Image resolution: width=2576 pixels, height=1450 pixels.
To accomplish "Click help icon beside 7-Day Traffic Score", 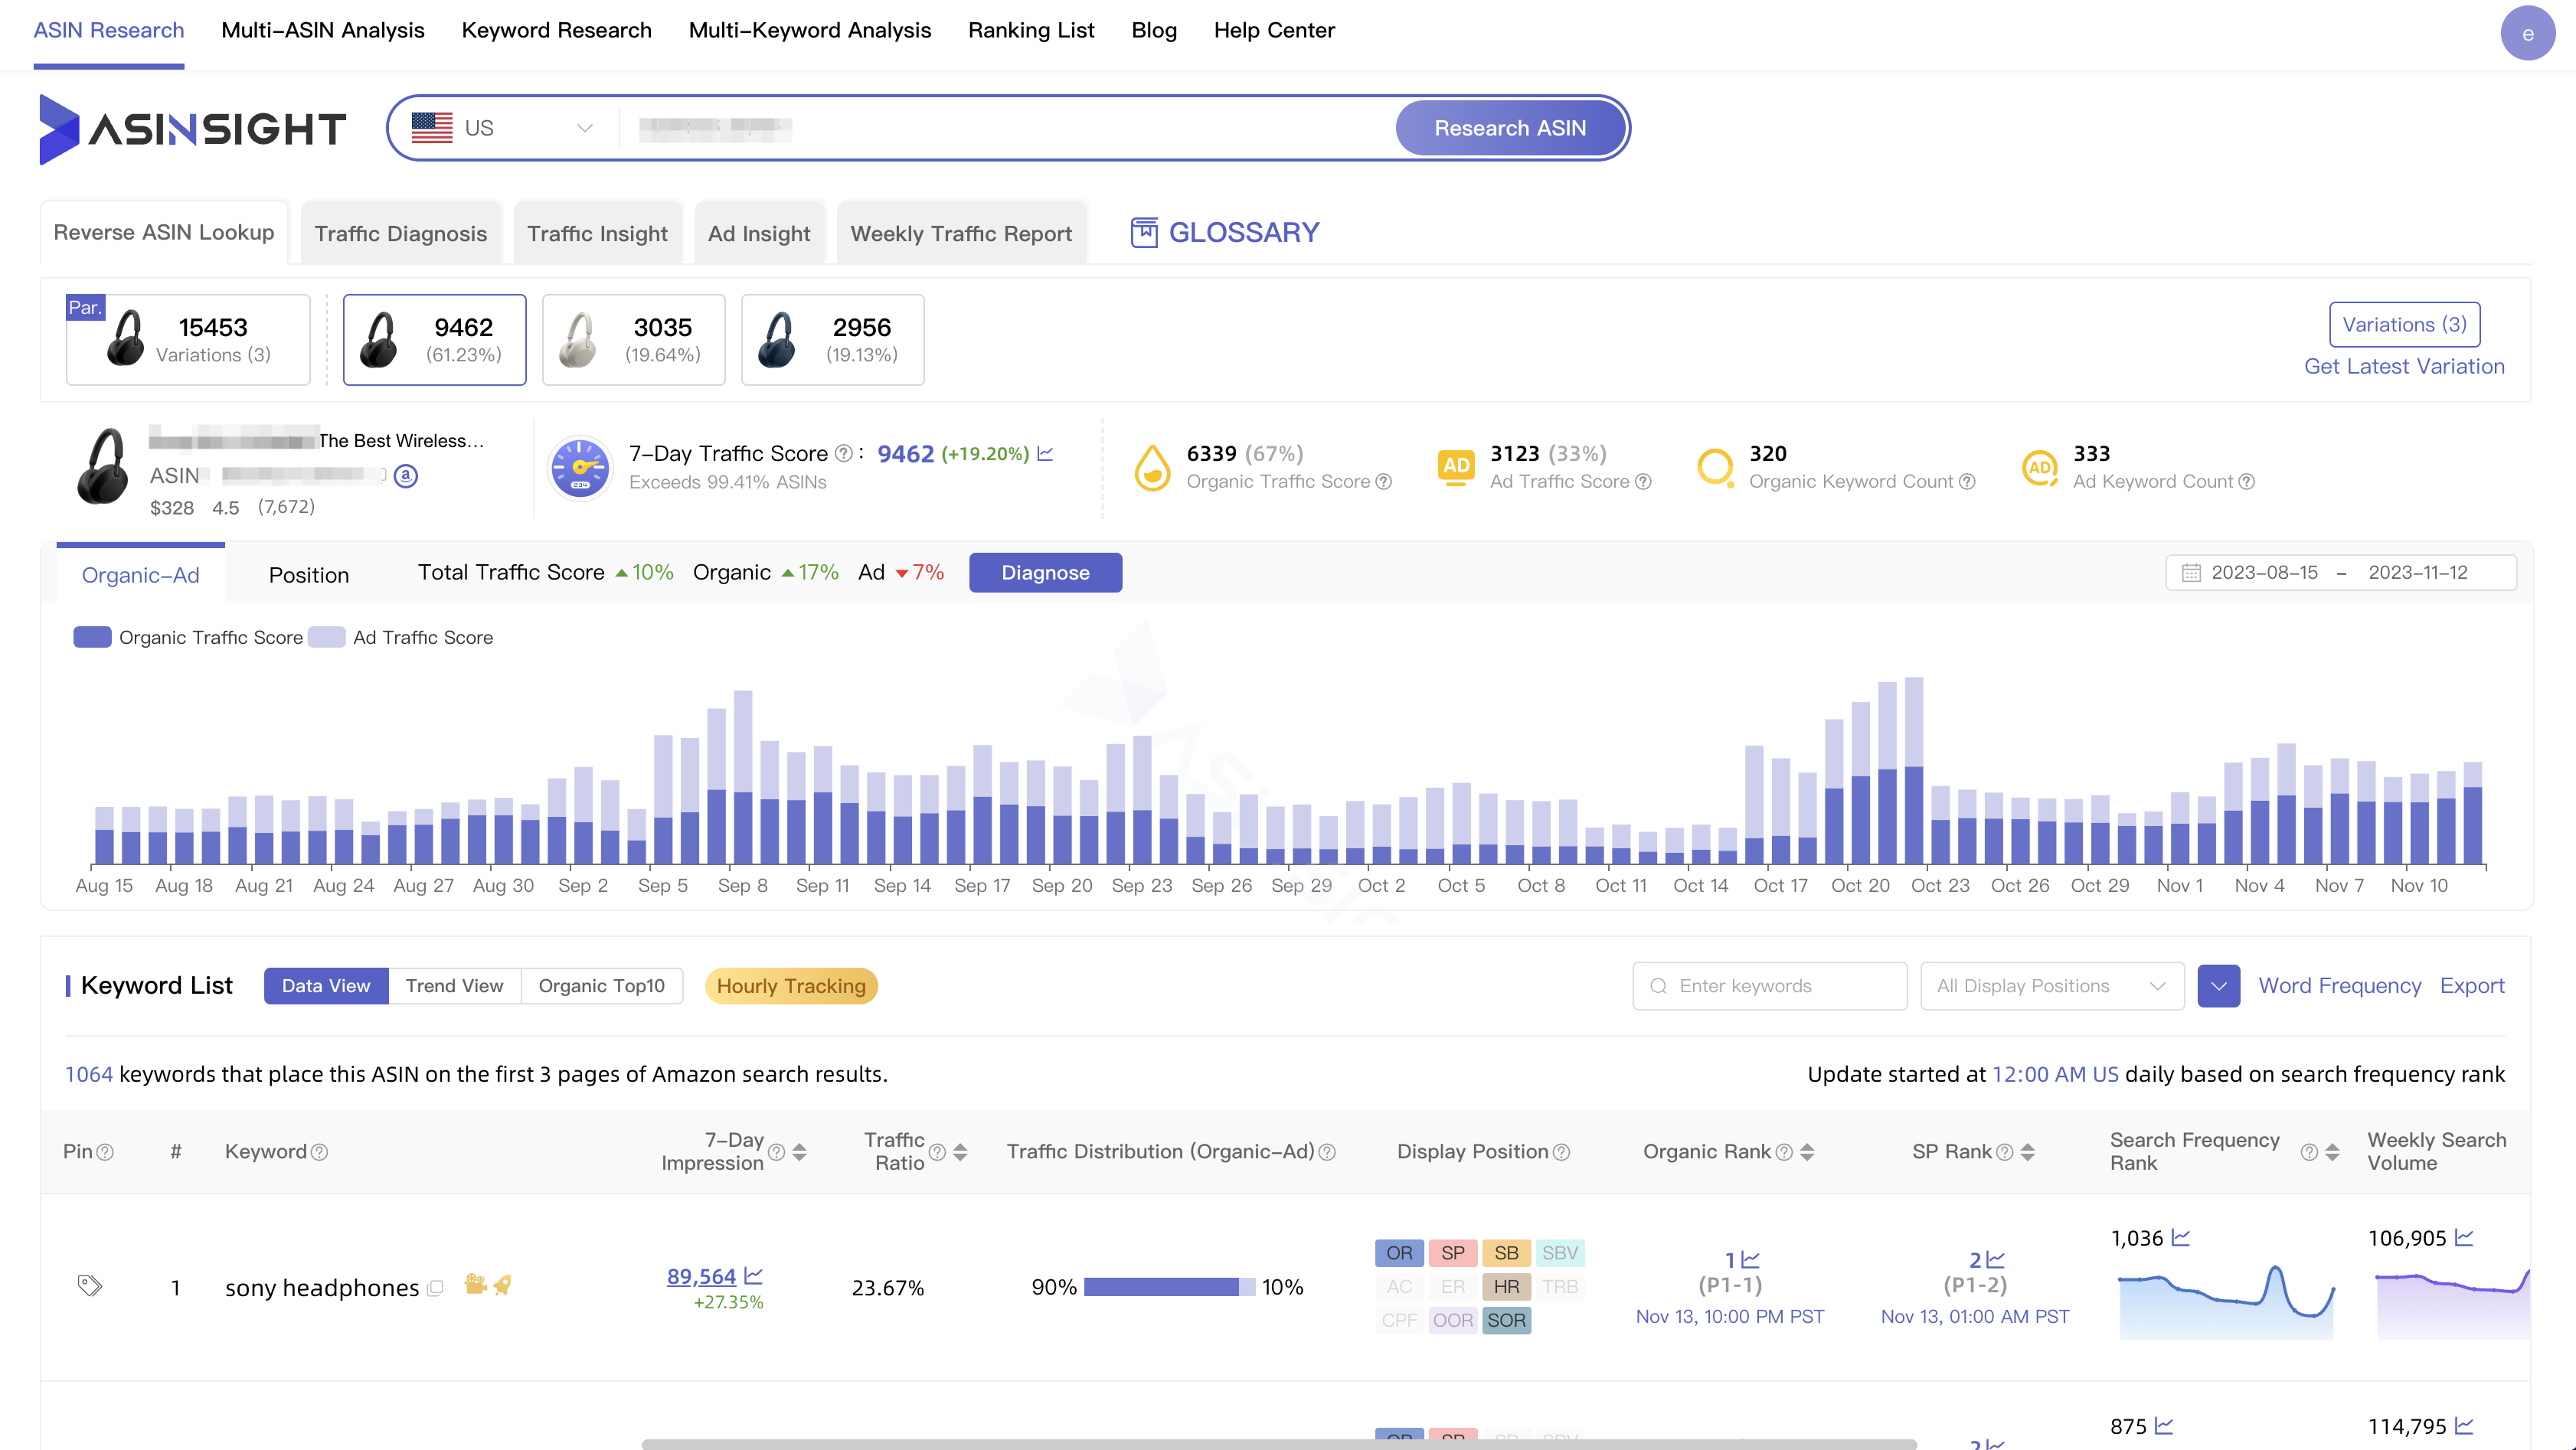I will tap(843, 454).
